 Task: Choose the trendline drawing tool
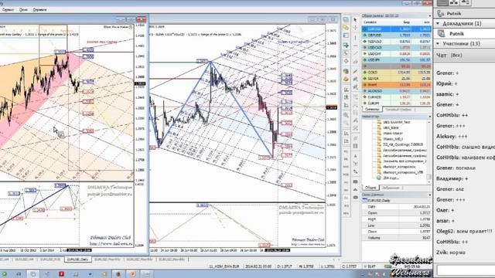(356, 53)
